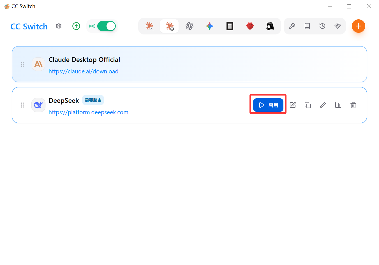This screenshot has height=265, width=379.
Task: Click the paperclip icon in toolbar
Action: coord(338,26)
